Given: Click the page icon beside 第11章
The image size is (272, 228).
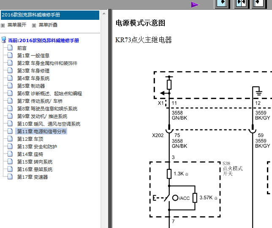Looking at the screenshot, I should coord(10,131).
